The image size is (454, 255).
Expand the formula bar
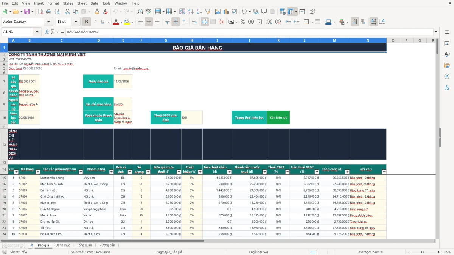click(436, 32)
